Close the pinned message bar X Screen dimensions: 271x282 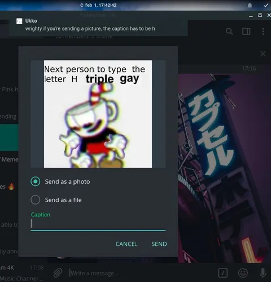click(x=263, y=54)
